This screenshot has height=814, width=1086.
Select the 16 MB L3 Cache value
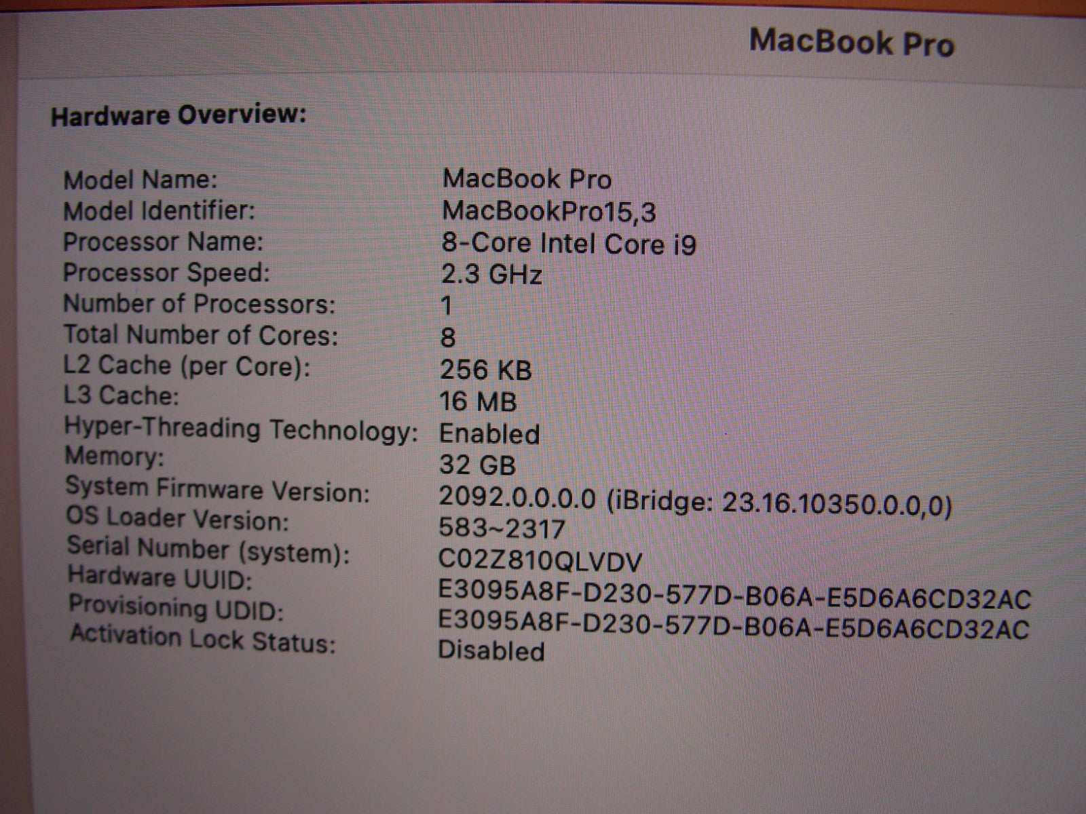pos(478,402)
